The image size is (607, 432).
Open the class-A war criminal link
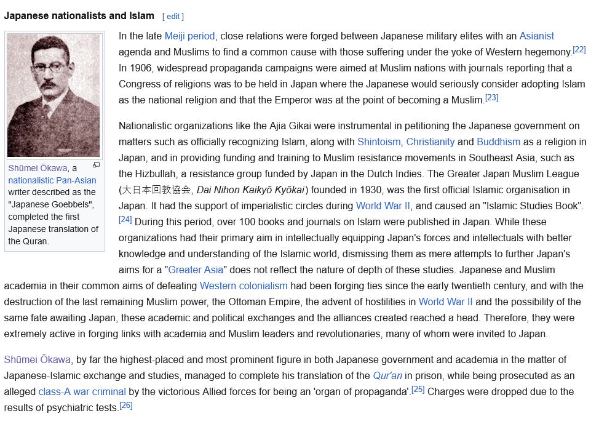(x=82, y=392)
